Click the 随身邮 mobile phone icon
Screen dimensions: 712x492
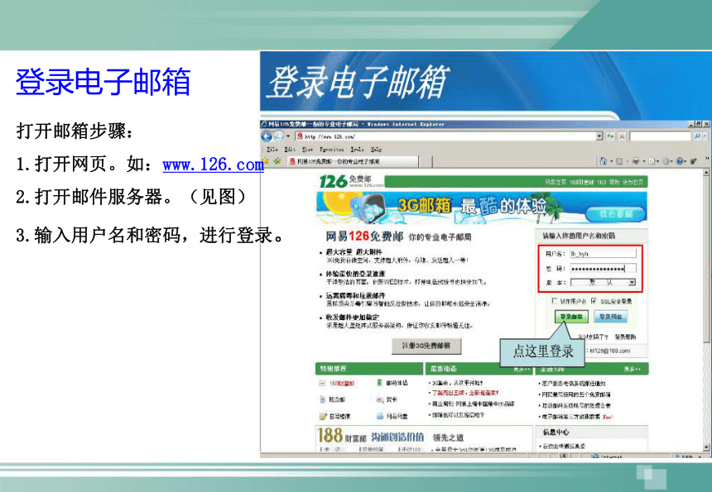click(x=322, y=399)
